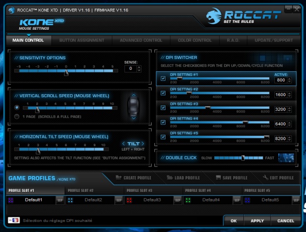Click the vertical scroll speed slider handle
The height and width of the screenshot is (232, 306).
click(x=37, y=110)
